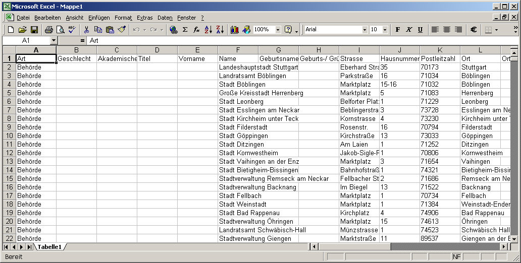This screenshot has width=521, height=263.
Task: Select column F header
Action: coord(238,50)
